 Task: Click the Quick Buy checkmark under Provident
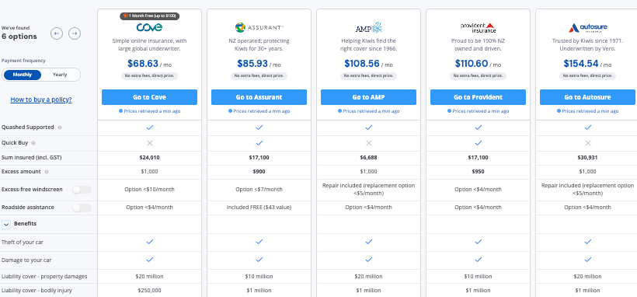pos(479,143)
